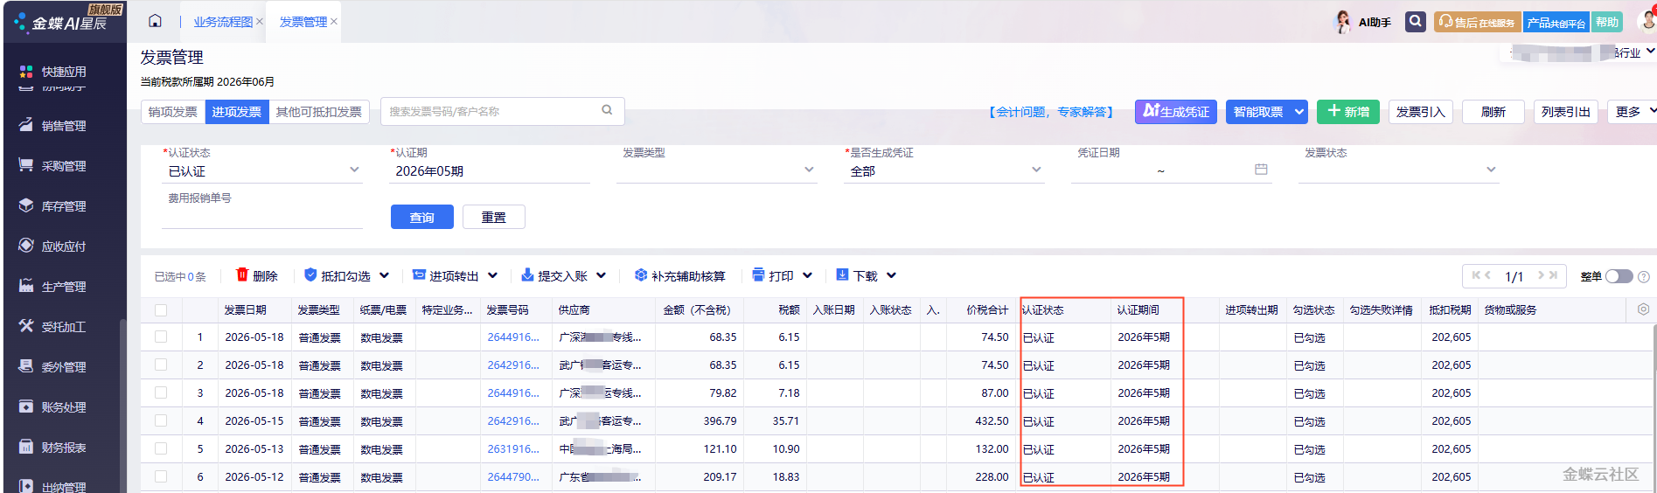
Task: Click the 新增 button
Action: [x=1348, y=112]
